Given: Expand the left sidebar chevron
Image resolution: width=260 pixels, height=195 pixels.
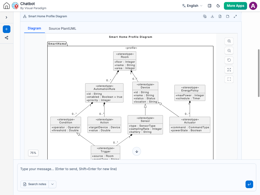Looking at the screenshot, I should coord(6,18).
